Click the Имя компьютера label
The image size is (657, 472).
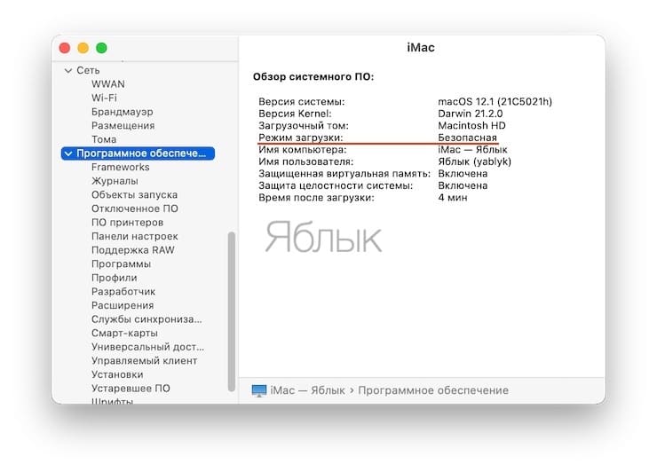pyautogui.click(x=303, y=150)
